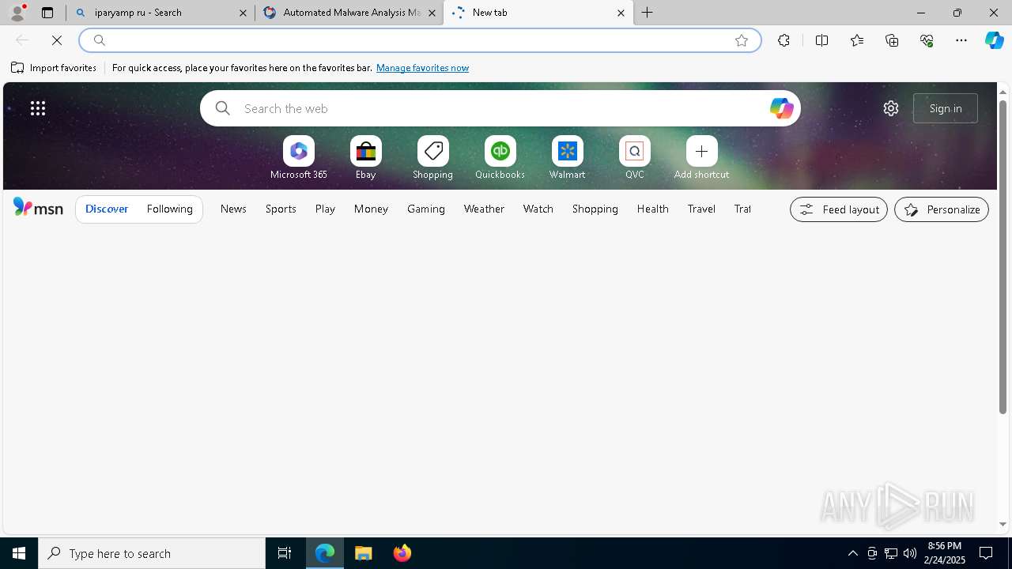Viewport: 1012px width, 569px height.
Task: Close the iparyamp ru Search tab
Action: tap(244, 13)
